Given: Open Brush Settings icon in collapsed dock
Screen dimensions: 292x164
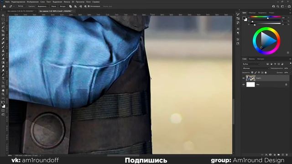Looking at the screenshot, I should [238, 14].
